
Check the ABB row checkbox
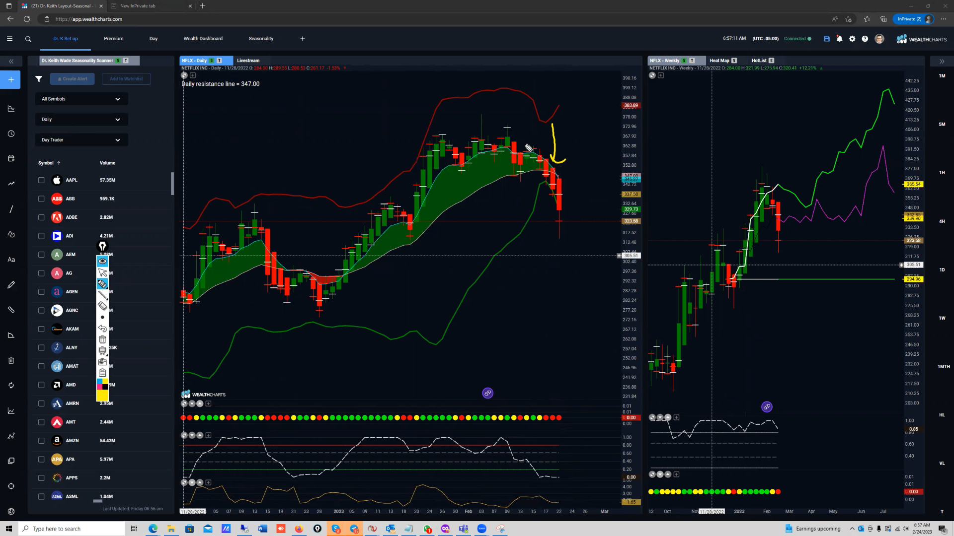[x=41, y=199]
